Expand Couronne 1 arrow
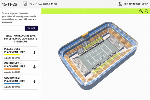Image resolution: width=150 pixels, height=100 pixels. (x=34, y=67)
